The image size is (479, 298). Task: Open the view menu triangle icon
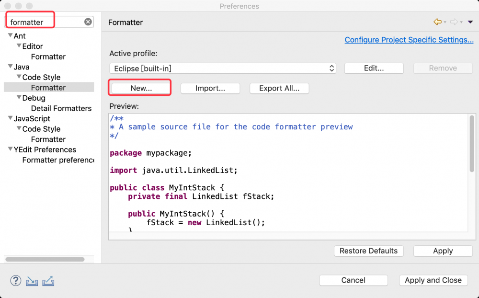tap(470, 22)
